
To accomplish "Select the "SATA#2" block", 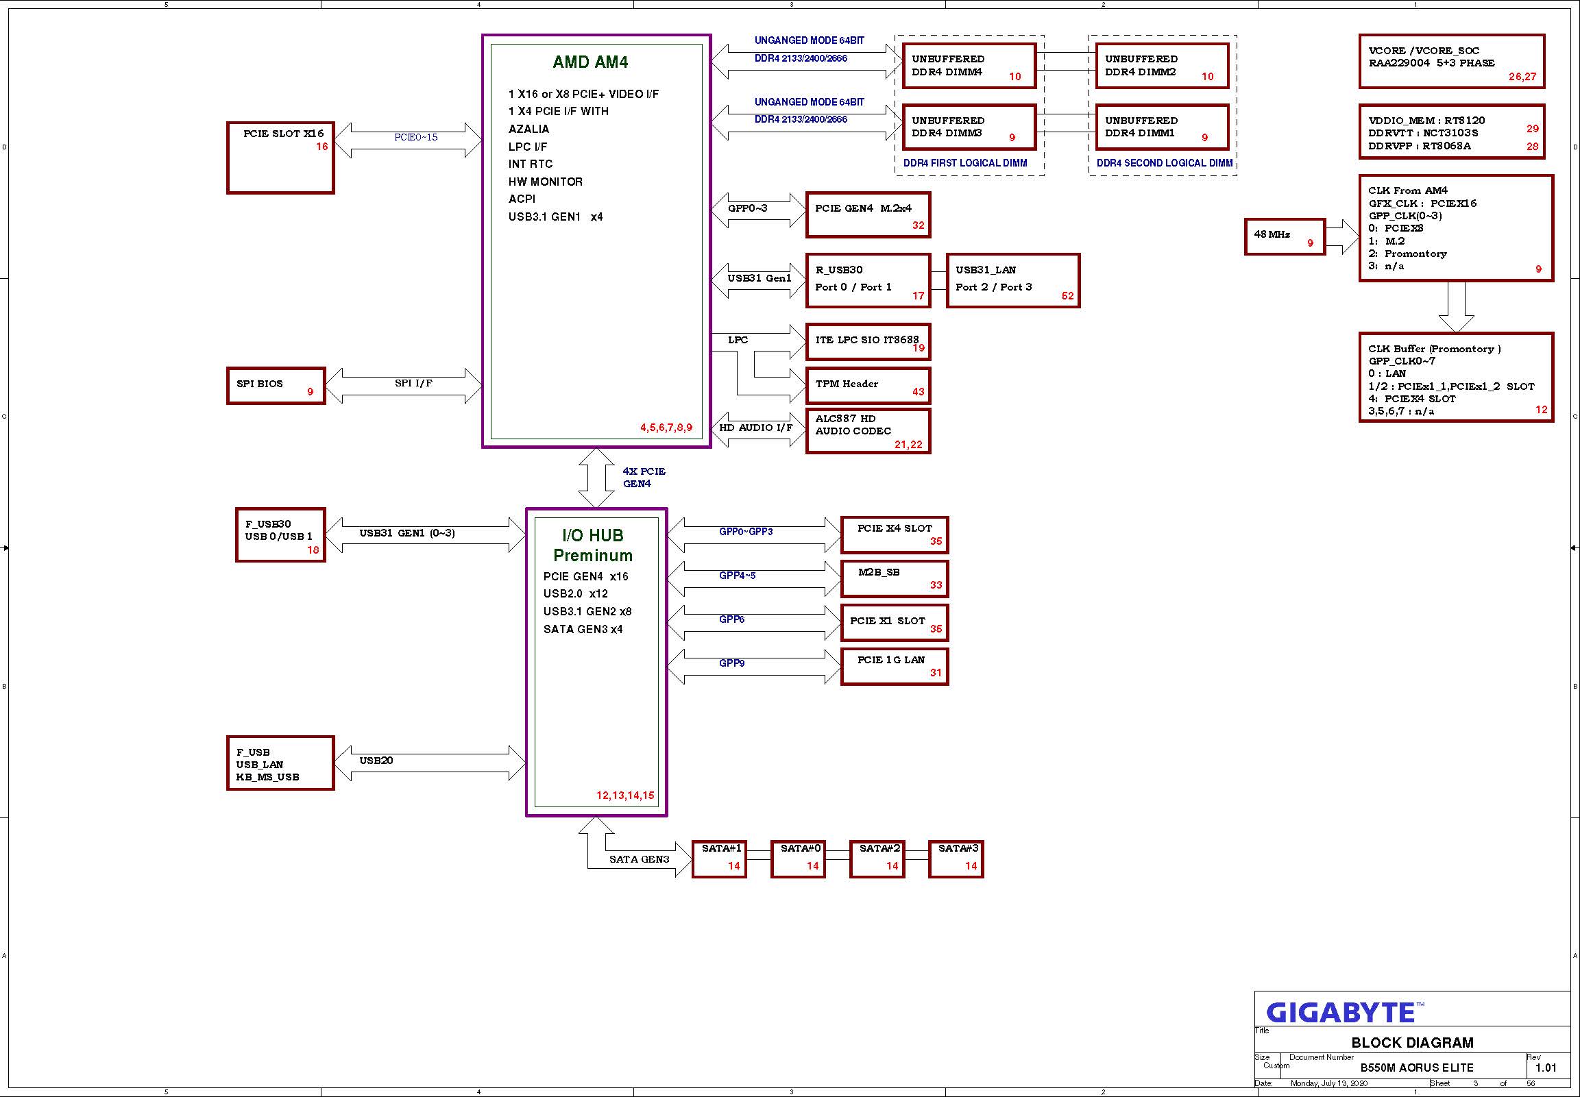I will [x=877, y=860].
